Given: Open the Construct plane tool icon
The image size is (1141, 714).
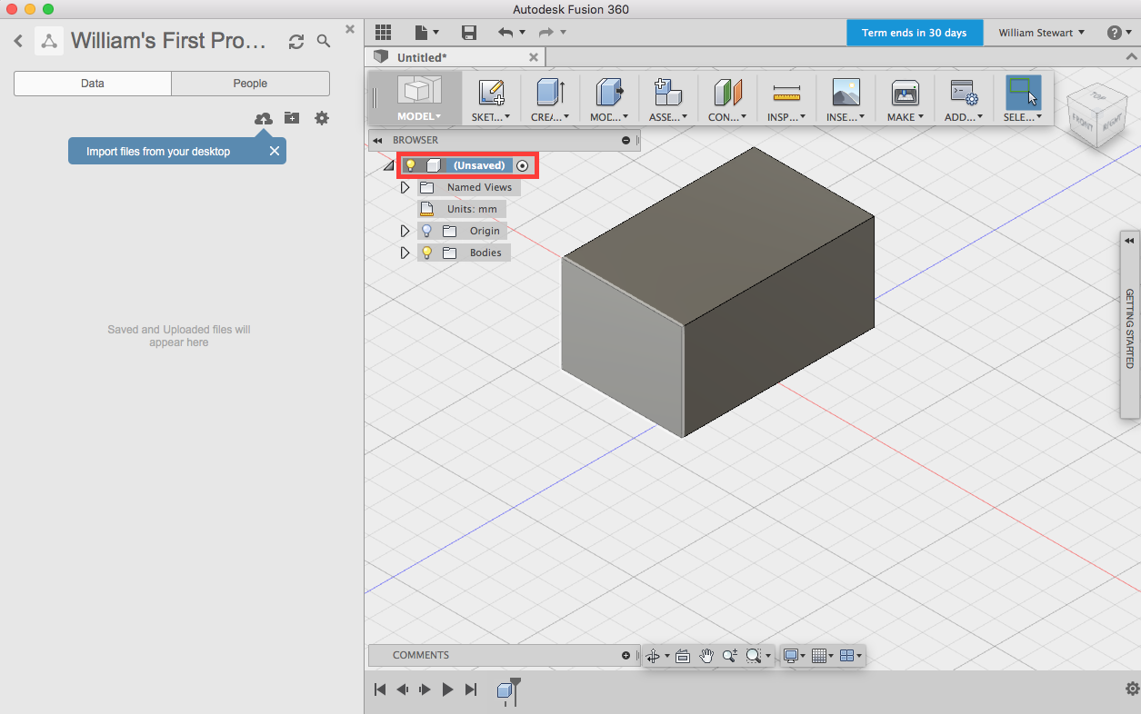Looking at the screenshot, I should (x=727, y=93).
